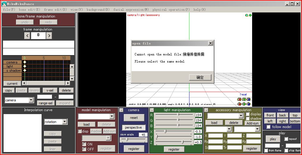Toggle the Local coordinate mode label
Viewport: 302px width, 155px height.
tap(243, 95)
